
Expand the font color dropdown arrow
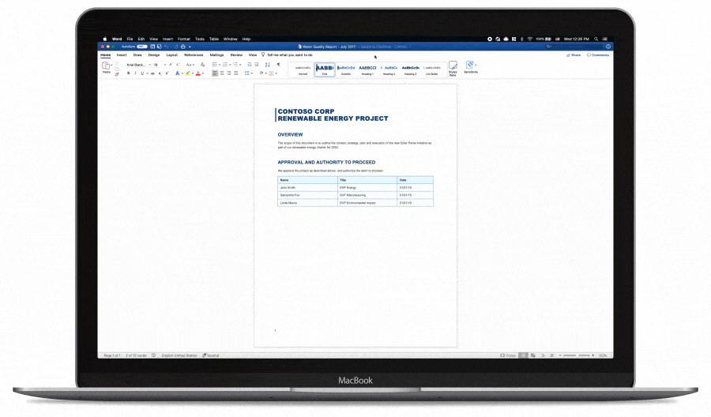204,73
